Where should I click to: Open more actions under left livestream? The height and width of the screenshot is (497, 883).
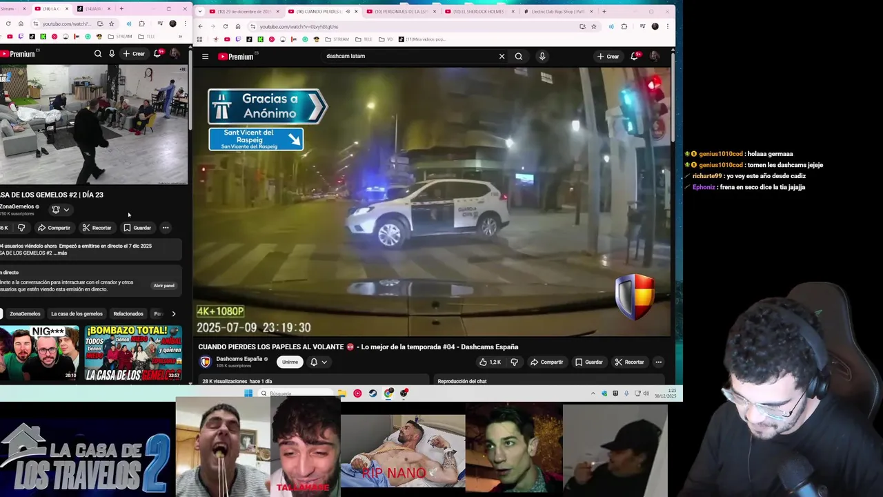point(166,228)
